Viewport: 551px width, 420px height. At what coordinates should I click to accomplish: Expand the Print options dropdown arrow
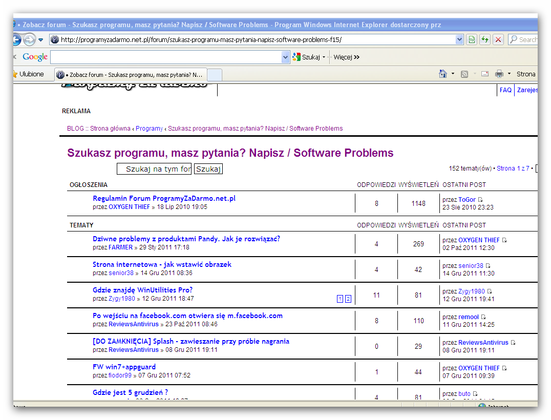coord(509,74)
